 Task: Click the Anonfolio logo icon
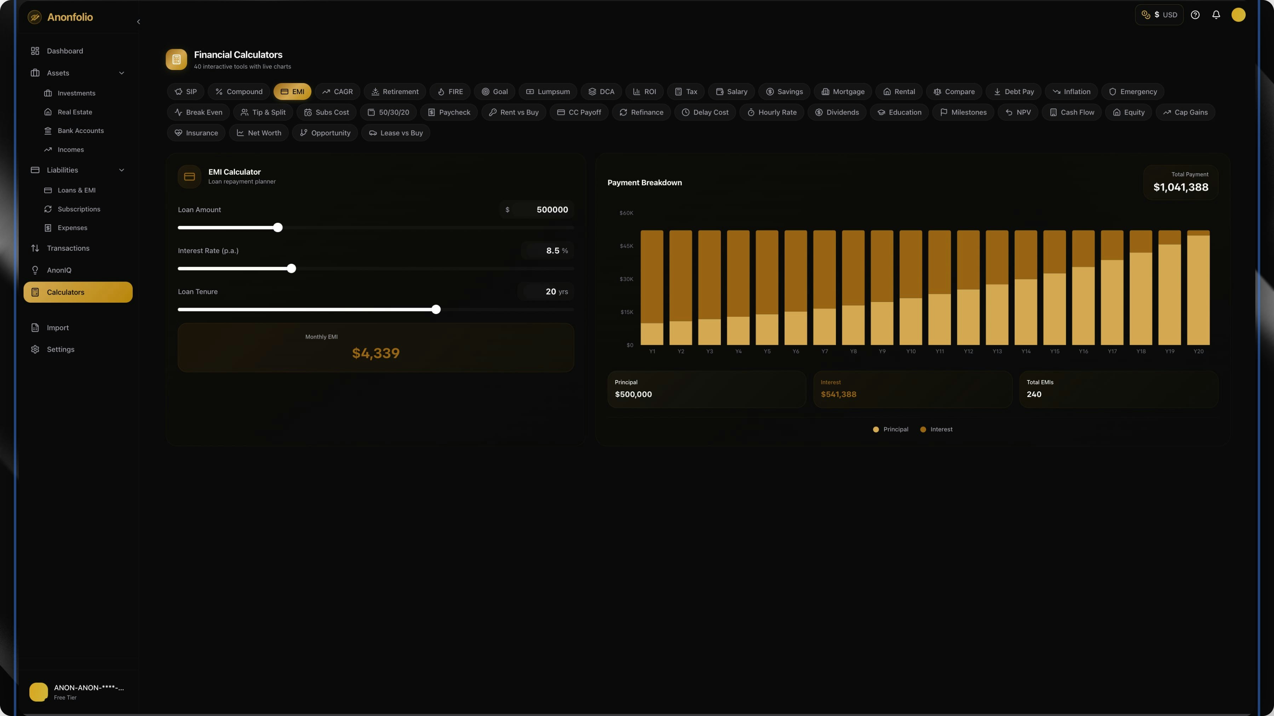(x=35, y=17)
